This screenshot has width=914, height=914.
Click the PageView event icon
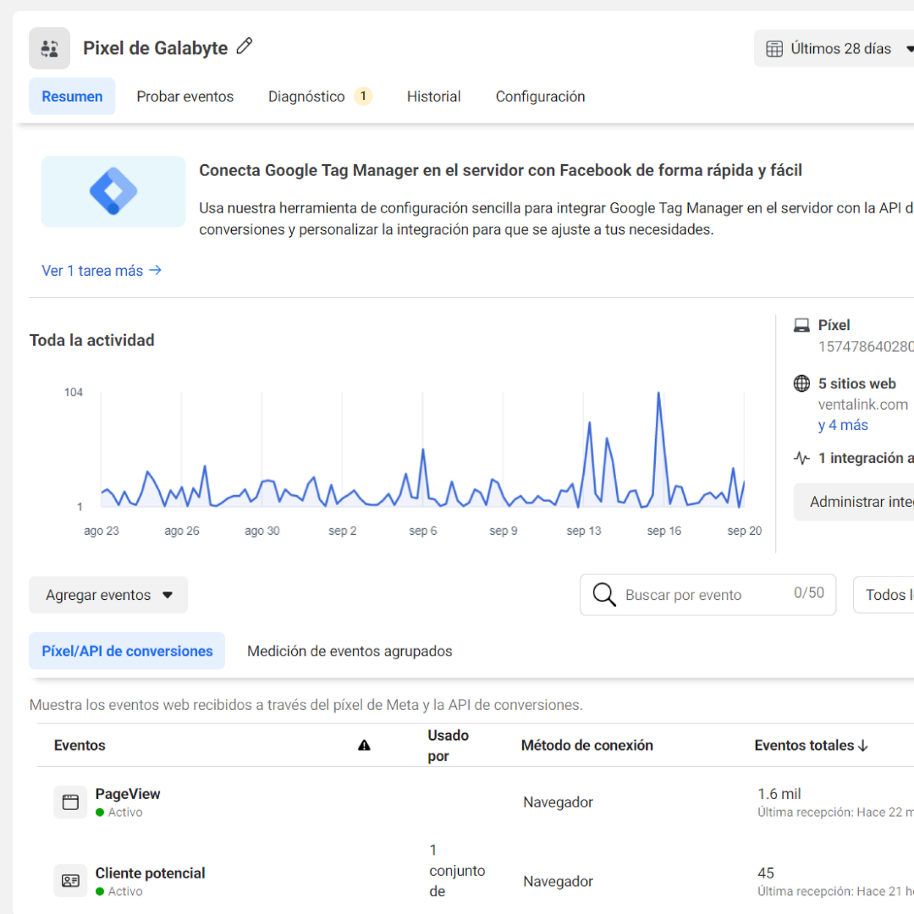pos(70,802)
